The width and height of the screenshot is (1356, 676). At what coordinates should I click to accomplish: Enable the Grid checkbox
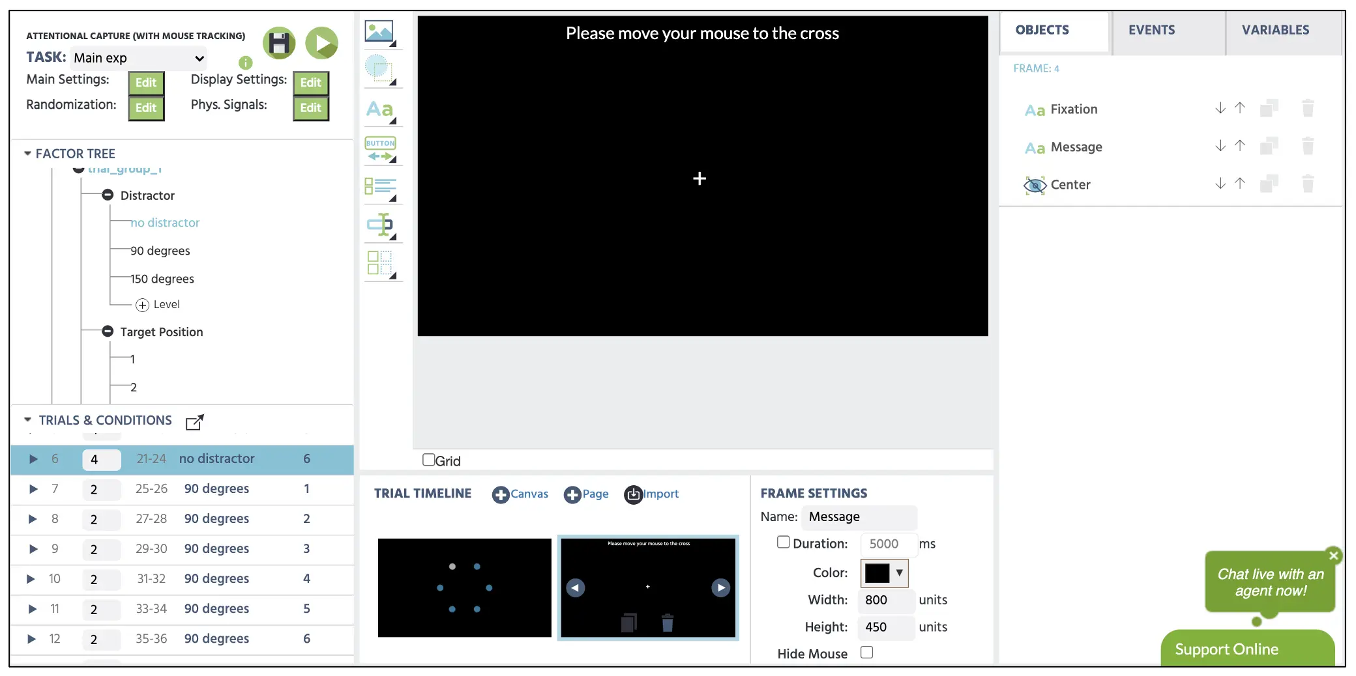click(x=428, y=460)
